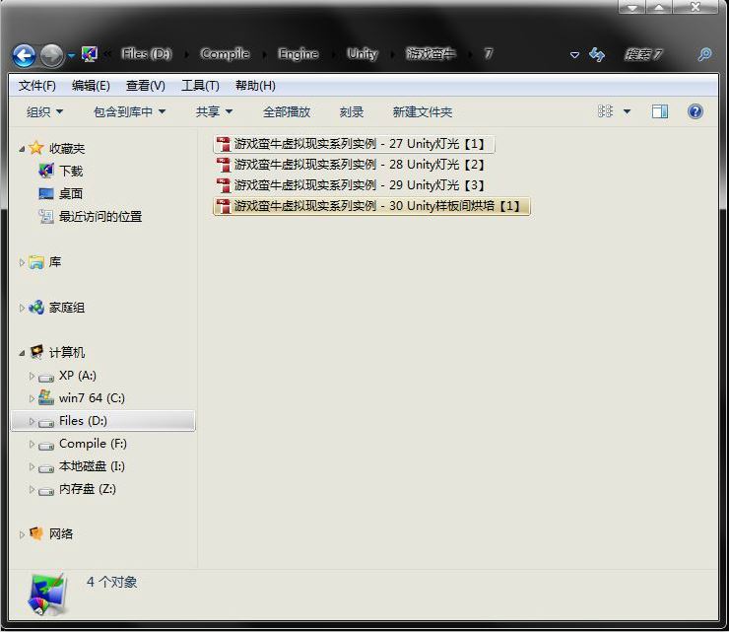Select the XP (A:) drive
The width and height of the screenshot is (729, 632).
(x=78, y=376)
